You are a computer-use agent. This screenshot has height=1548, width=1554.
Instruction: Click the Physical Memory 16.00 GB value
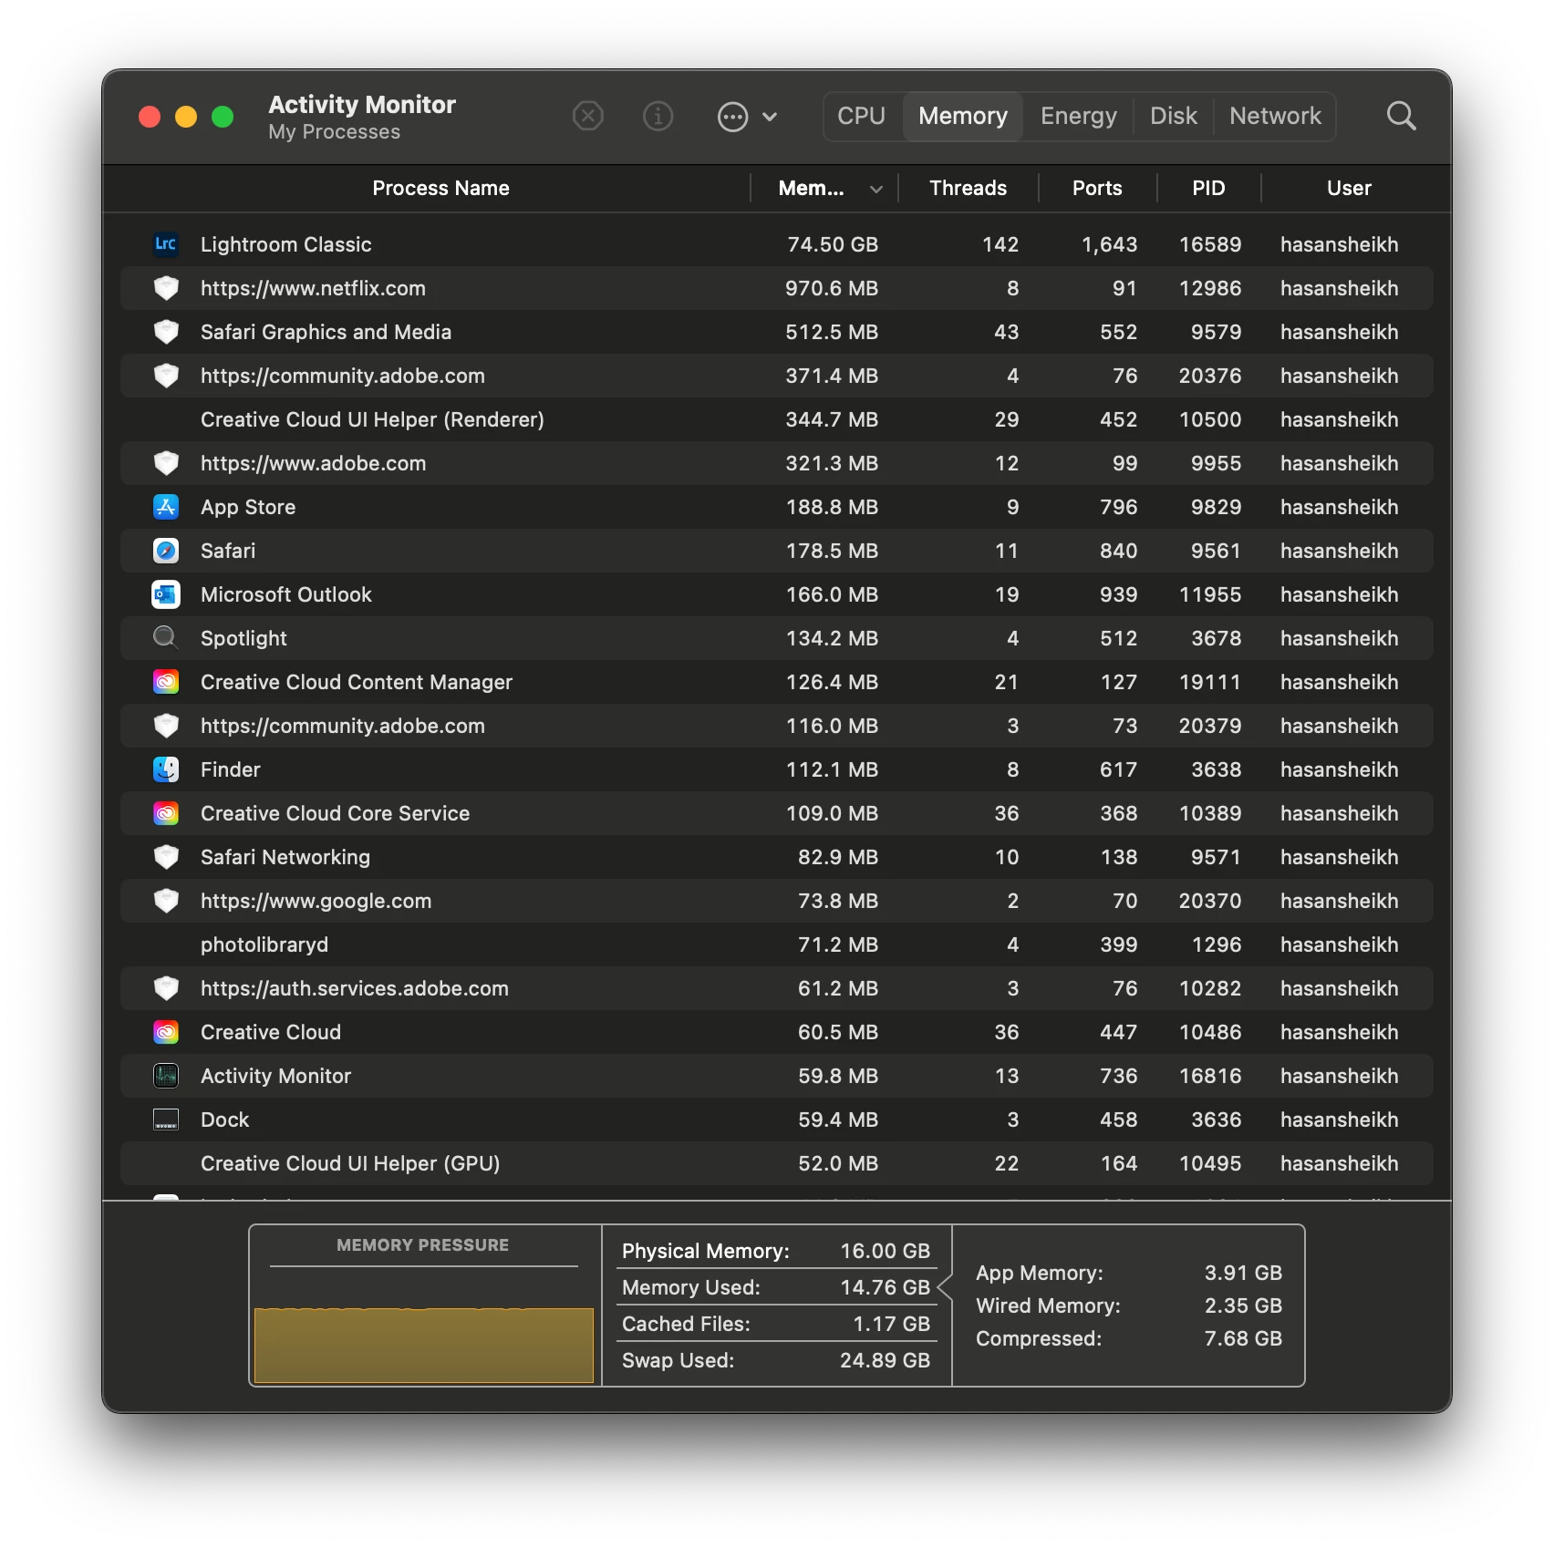(885, 1251)
